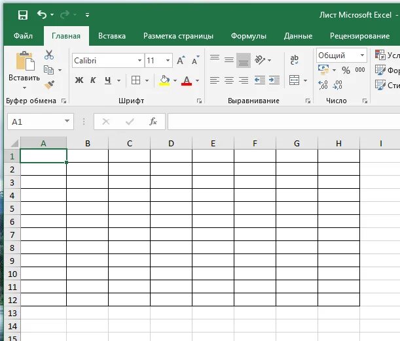Toggle wrap text ab icon
Screen dimensions: 400x341
point(294,60)
